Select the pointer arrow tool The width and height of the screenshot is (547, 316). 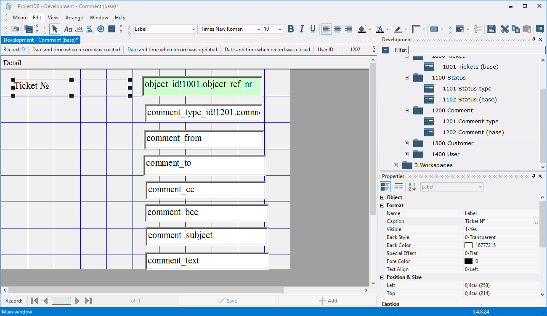click(x=55, y=29)
